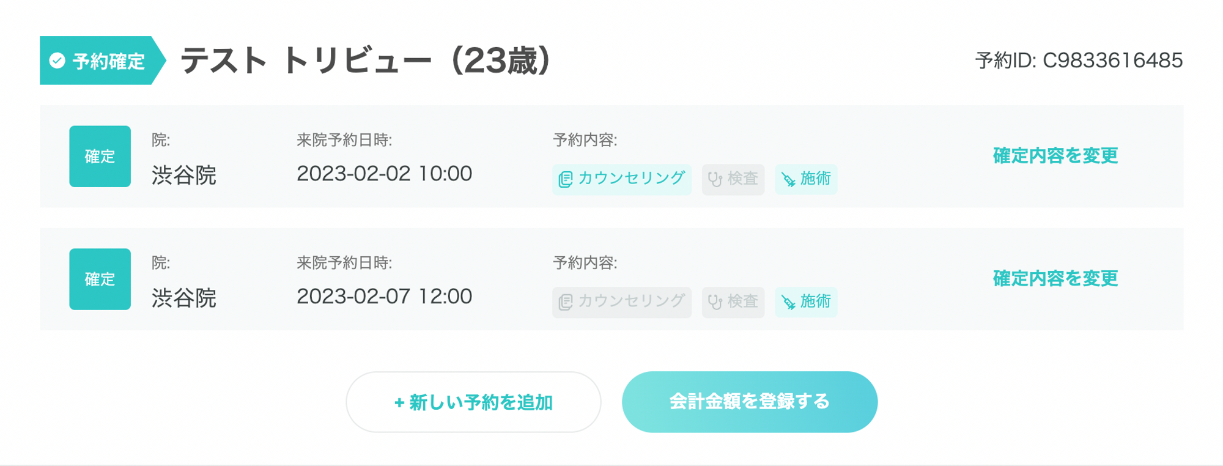The height and width of the screenshot is (466, 1223).
Task: Click the 確定 status box of first reservation
Action: point(100,157)
